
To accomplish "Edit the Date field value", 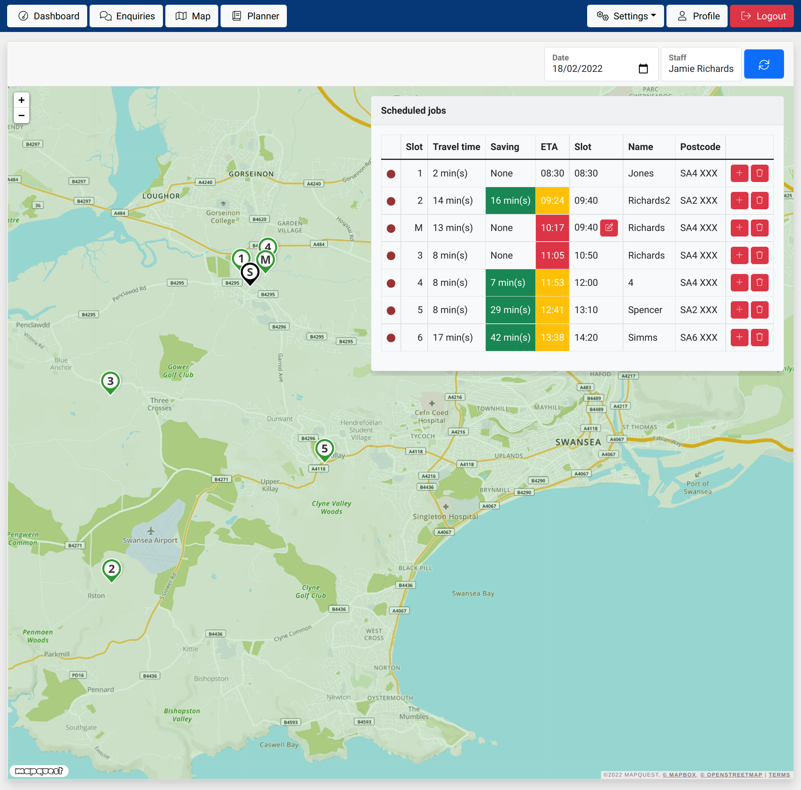I will coord(601,64).
